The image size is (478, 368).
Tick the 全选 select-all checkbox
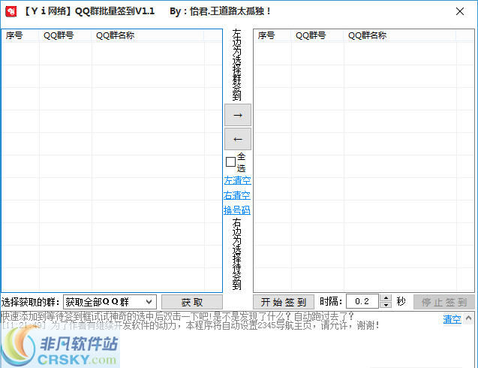[x=231, y=161]
